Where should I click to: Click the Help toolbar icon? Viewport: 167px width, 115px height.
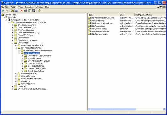(39, 11)
